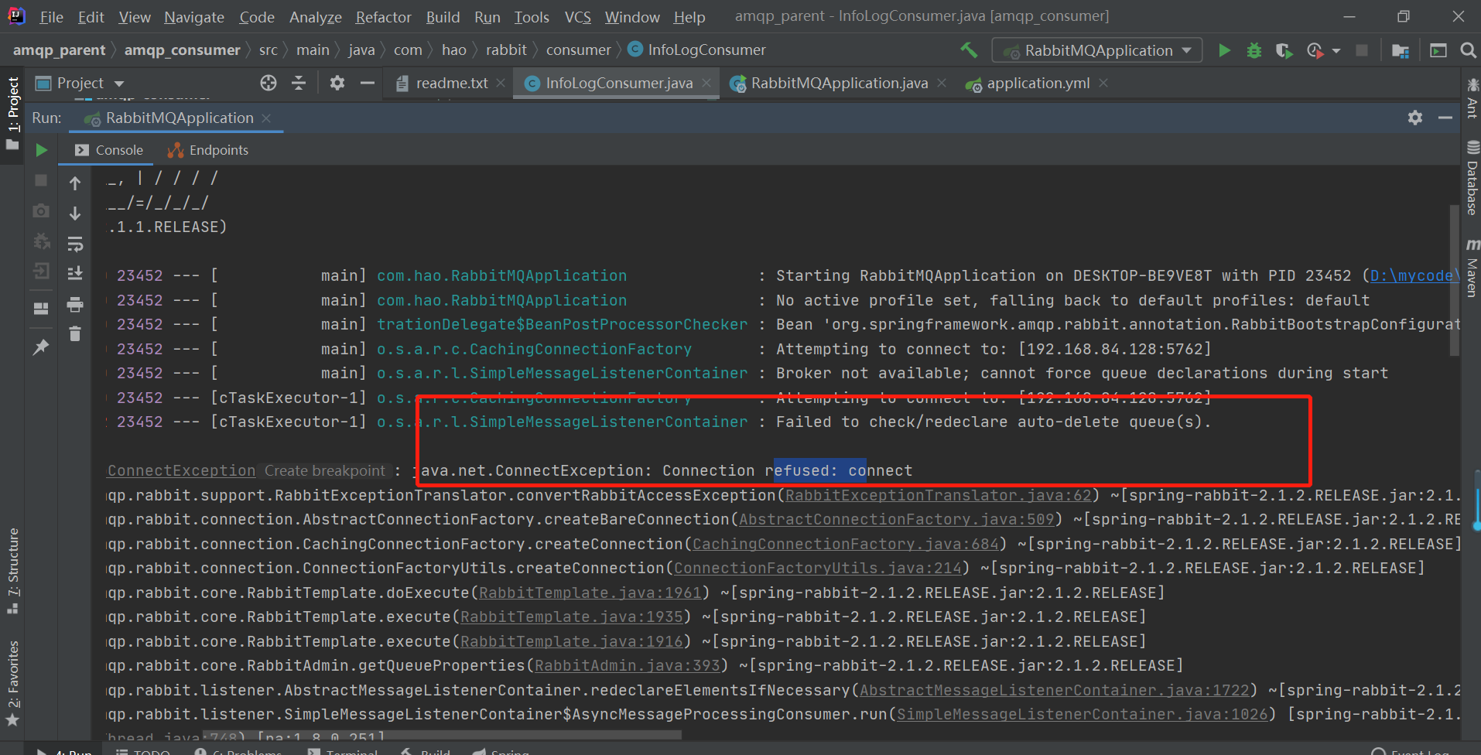
Task: Toggle Pin Tab pushpin icon
Action: 42,347
